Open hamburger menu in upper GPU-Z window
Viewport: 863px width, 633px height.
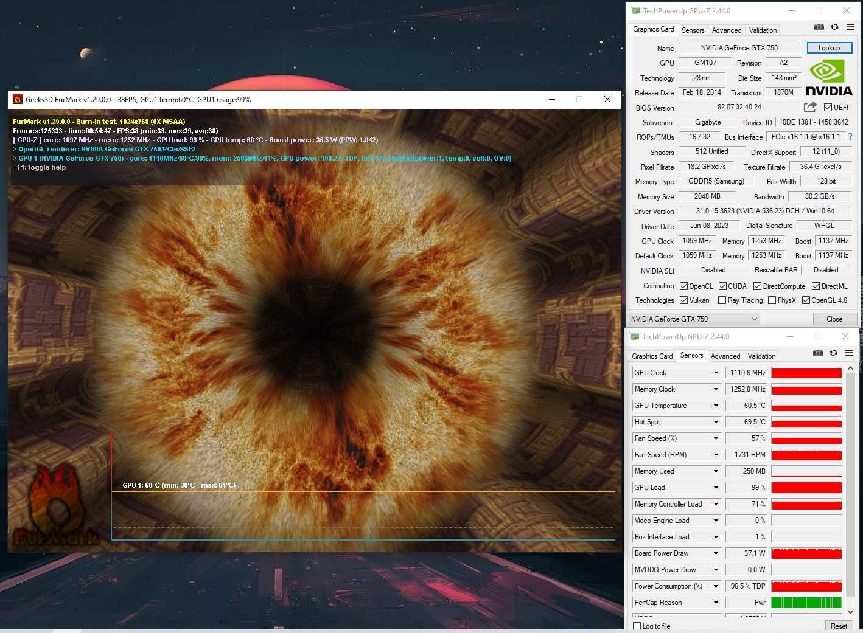tap(850, 27)
